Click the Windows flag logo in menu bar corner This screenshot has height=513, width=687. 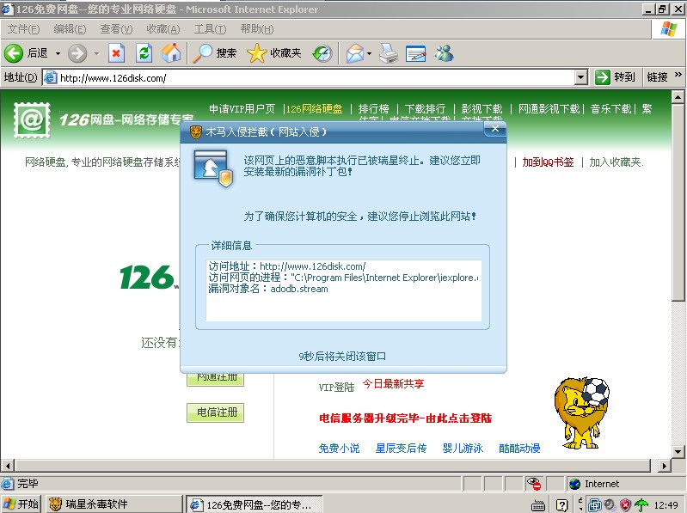tap(669, 29)
